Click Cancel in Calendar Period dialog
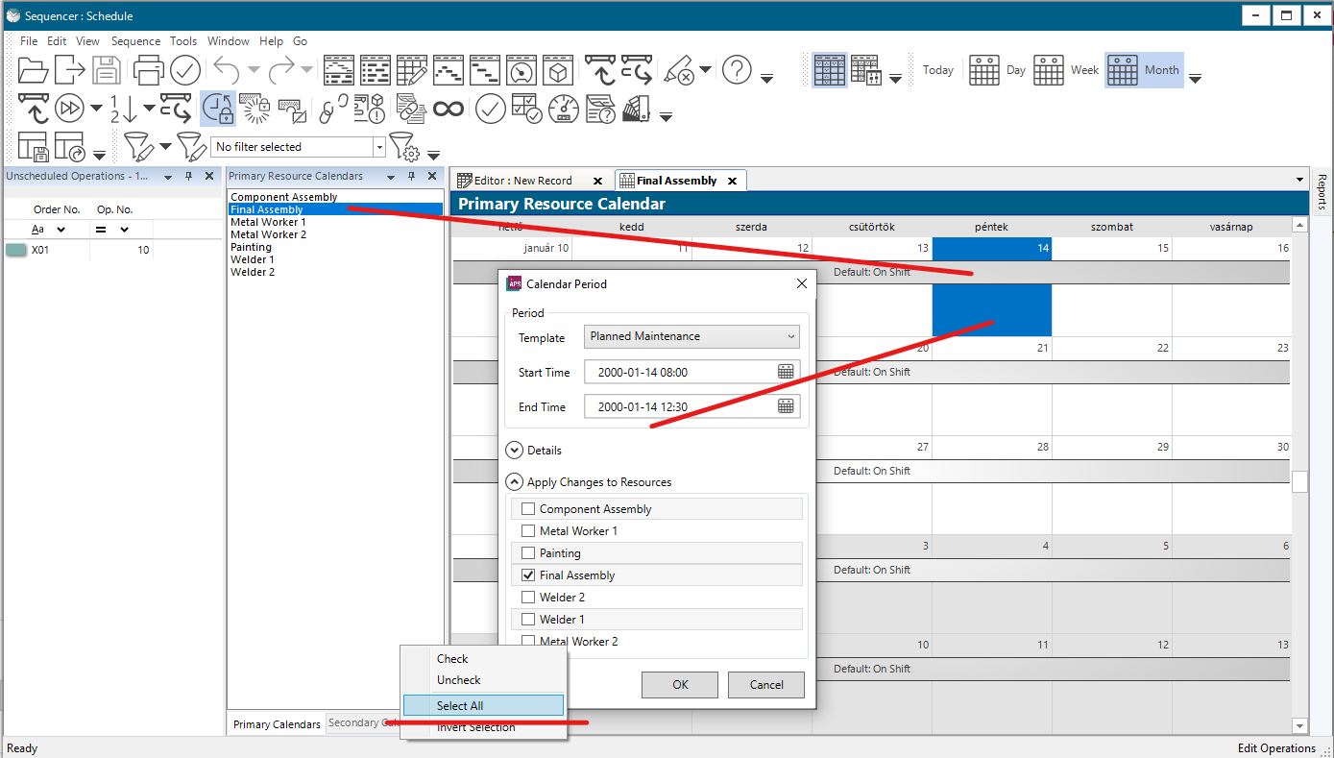The height and width of the screenshot is (758, 1334). pos(765,685)
